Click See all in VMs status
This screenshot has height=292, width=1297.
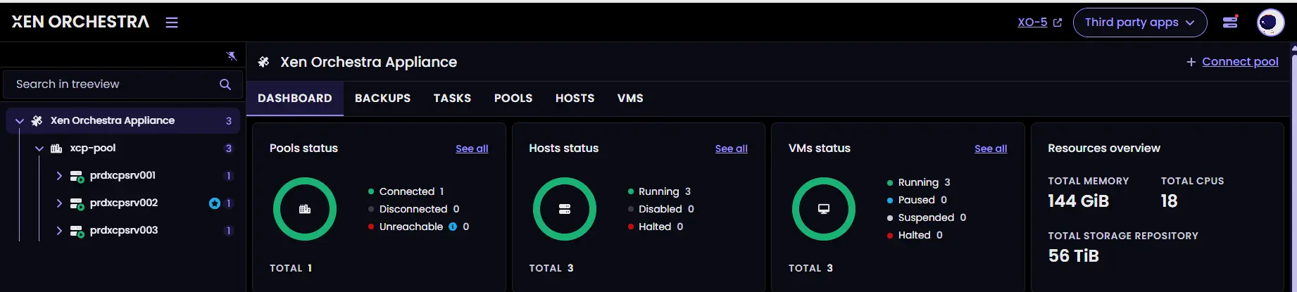(991, 148)
